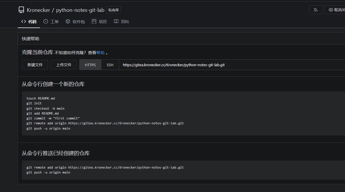Switch to the 项目 projects tab
The image size is (345, 192).
[x=99, y=21]
